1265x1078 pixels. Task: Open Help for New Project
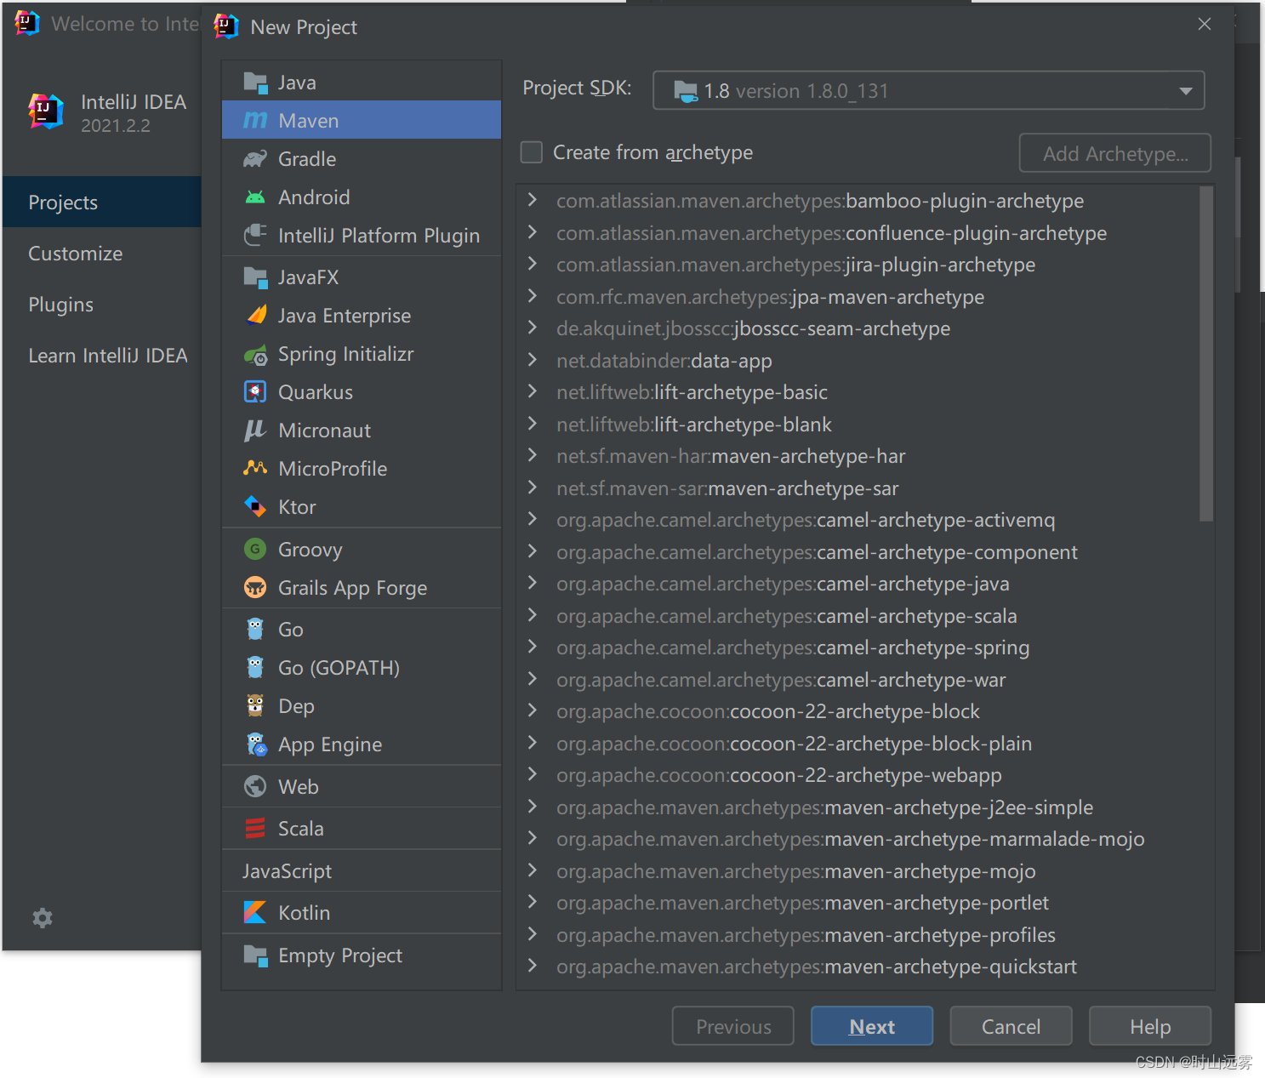[1150, 1026]
